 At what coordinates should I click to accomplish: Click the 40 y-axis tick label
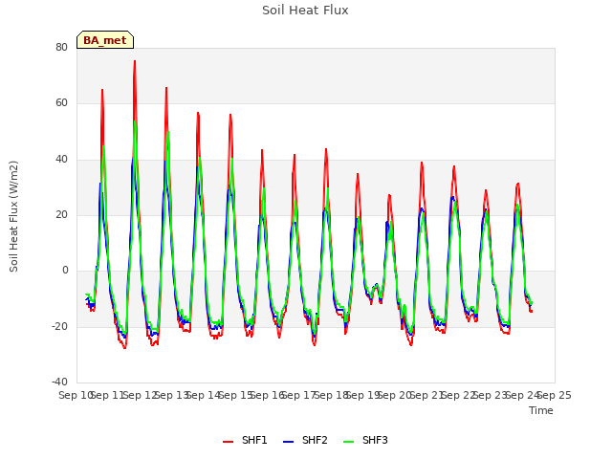pos(61,159)
